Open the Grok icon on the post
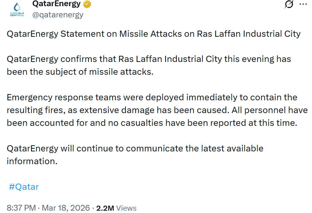Image resolution: width=312 pixels, height=213 pixels. tap(289, 5)
